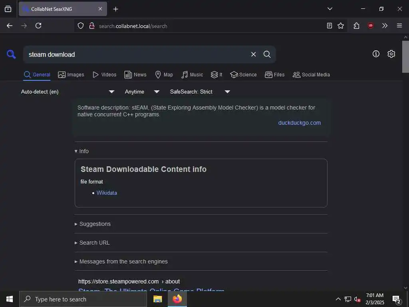This screenshot has height=307, width=409.
Task: Show more toolbar tools chevron
Action: tap(385, 26)
